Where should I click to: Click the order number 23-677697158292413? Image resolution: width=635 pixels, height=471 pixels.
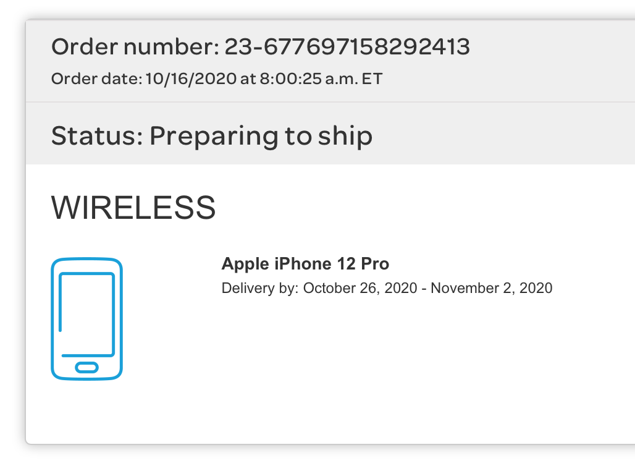click(x=347, y=47)
